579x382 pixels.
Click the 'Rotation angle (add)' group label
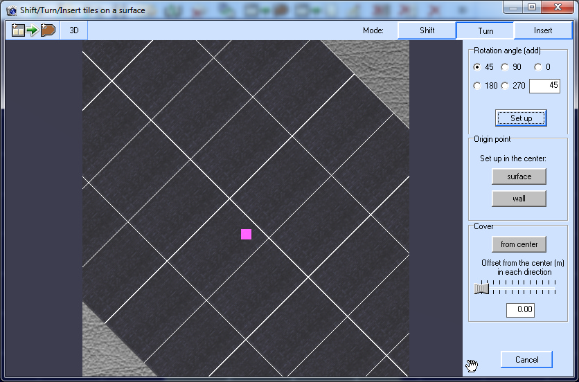tap(507, 51)
